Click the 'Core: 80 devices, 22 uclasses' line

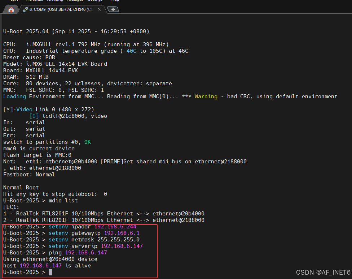[88, 83]
